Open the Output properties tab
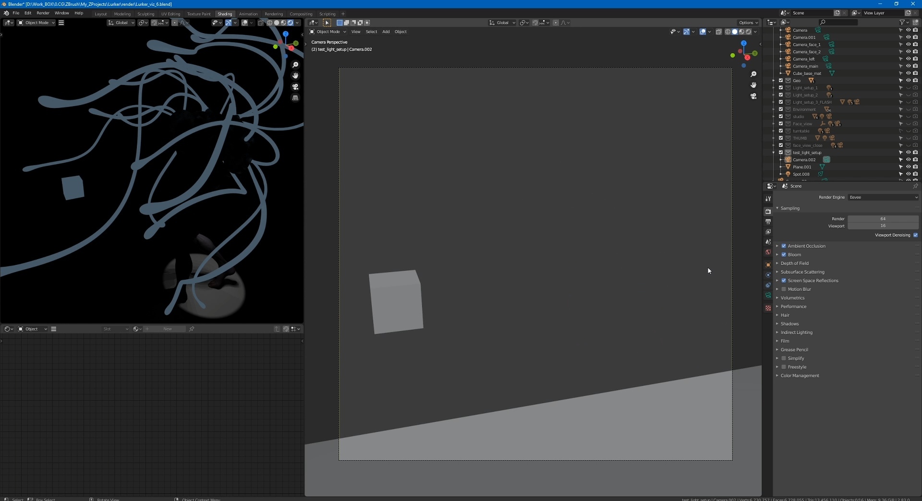This screenshot has height=501, width=922. [x=768, y=222]
